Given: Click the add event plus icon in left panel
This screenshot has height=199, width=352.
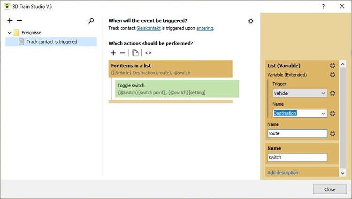Looking at the screenshot, I should [10, 21].
